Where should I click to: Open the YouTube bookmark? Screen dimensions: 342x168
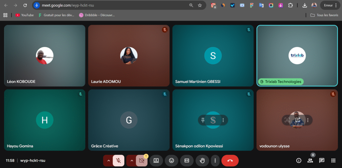(x=24, y=15)
